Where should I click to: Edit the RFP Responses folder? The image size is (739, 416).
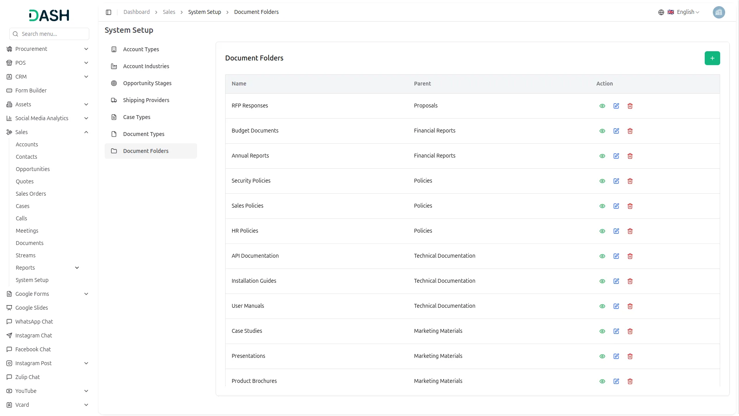(x=616, y=106)
